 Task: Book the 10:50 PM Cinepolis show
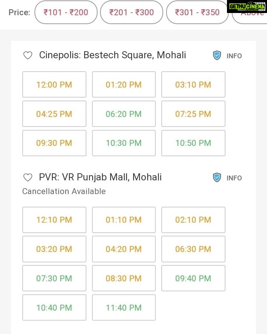click(x=193, y=143)
